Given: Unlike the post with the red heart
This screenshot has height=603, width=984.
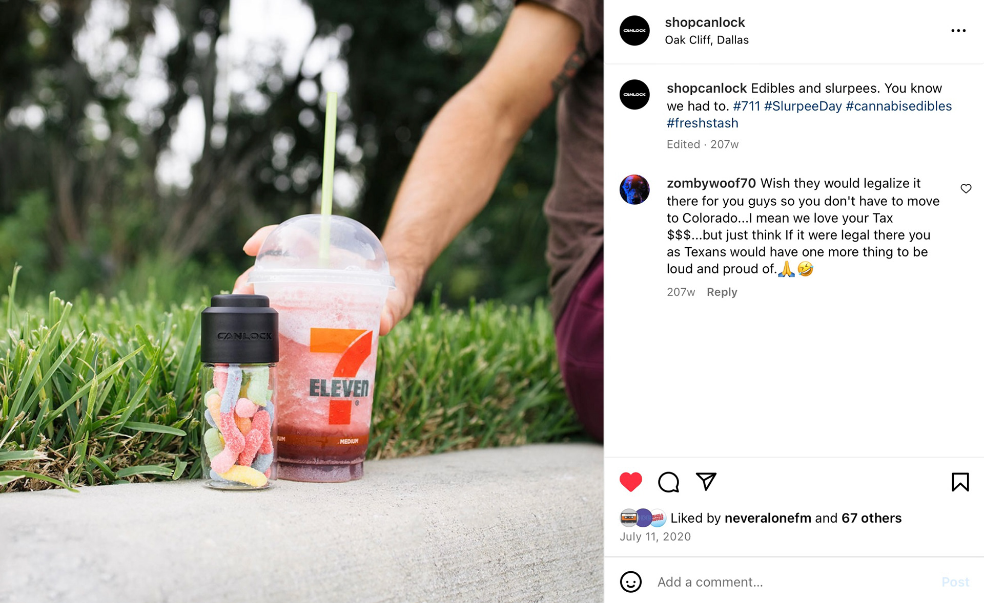Looking at the screenshot, I should pos(630,482).
